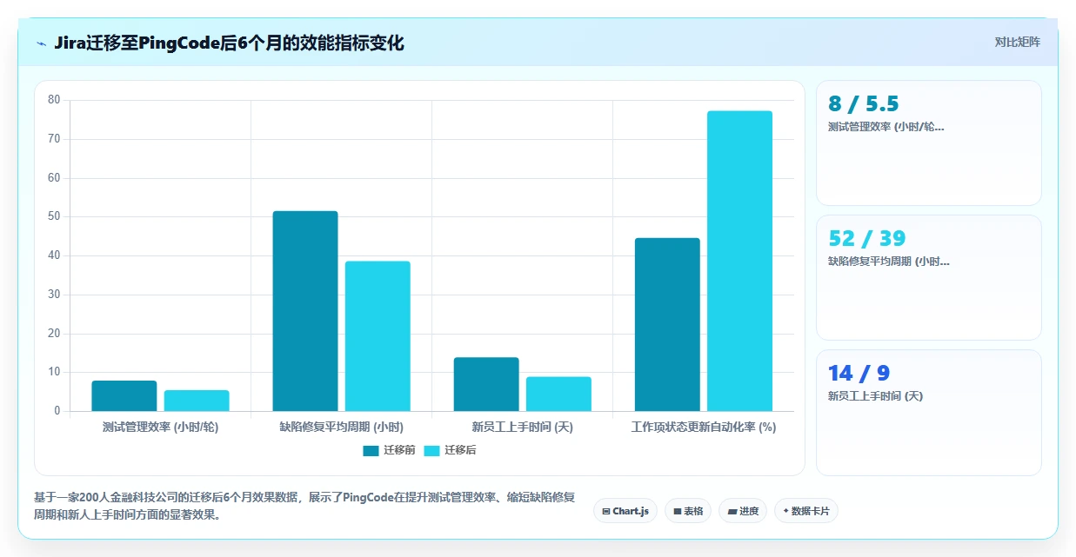The width and height of the screenshot is (1076, 557).
Task: Click the 迁移前 bar for 测试管理效率
Action: tap(124, 396)
